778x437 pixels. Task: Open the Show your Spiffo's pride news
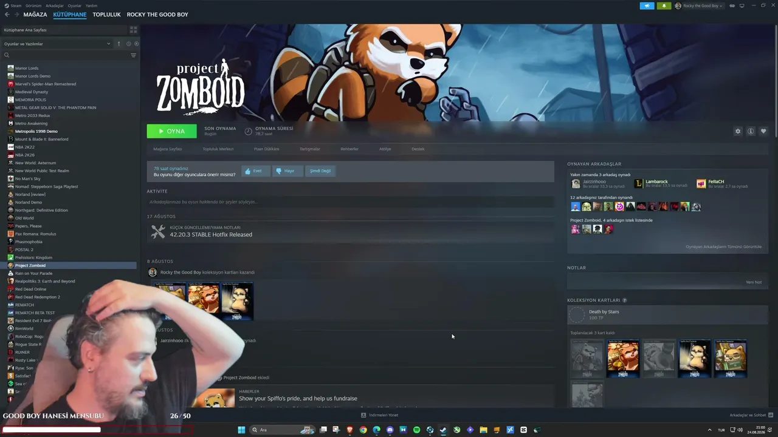pos(298,398)
